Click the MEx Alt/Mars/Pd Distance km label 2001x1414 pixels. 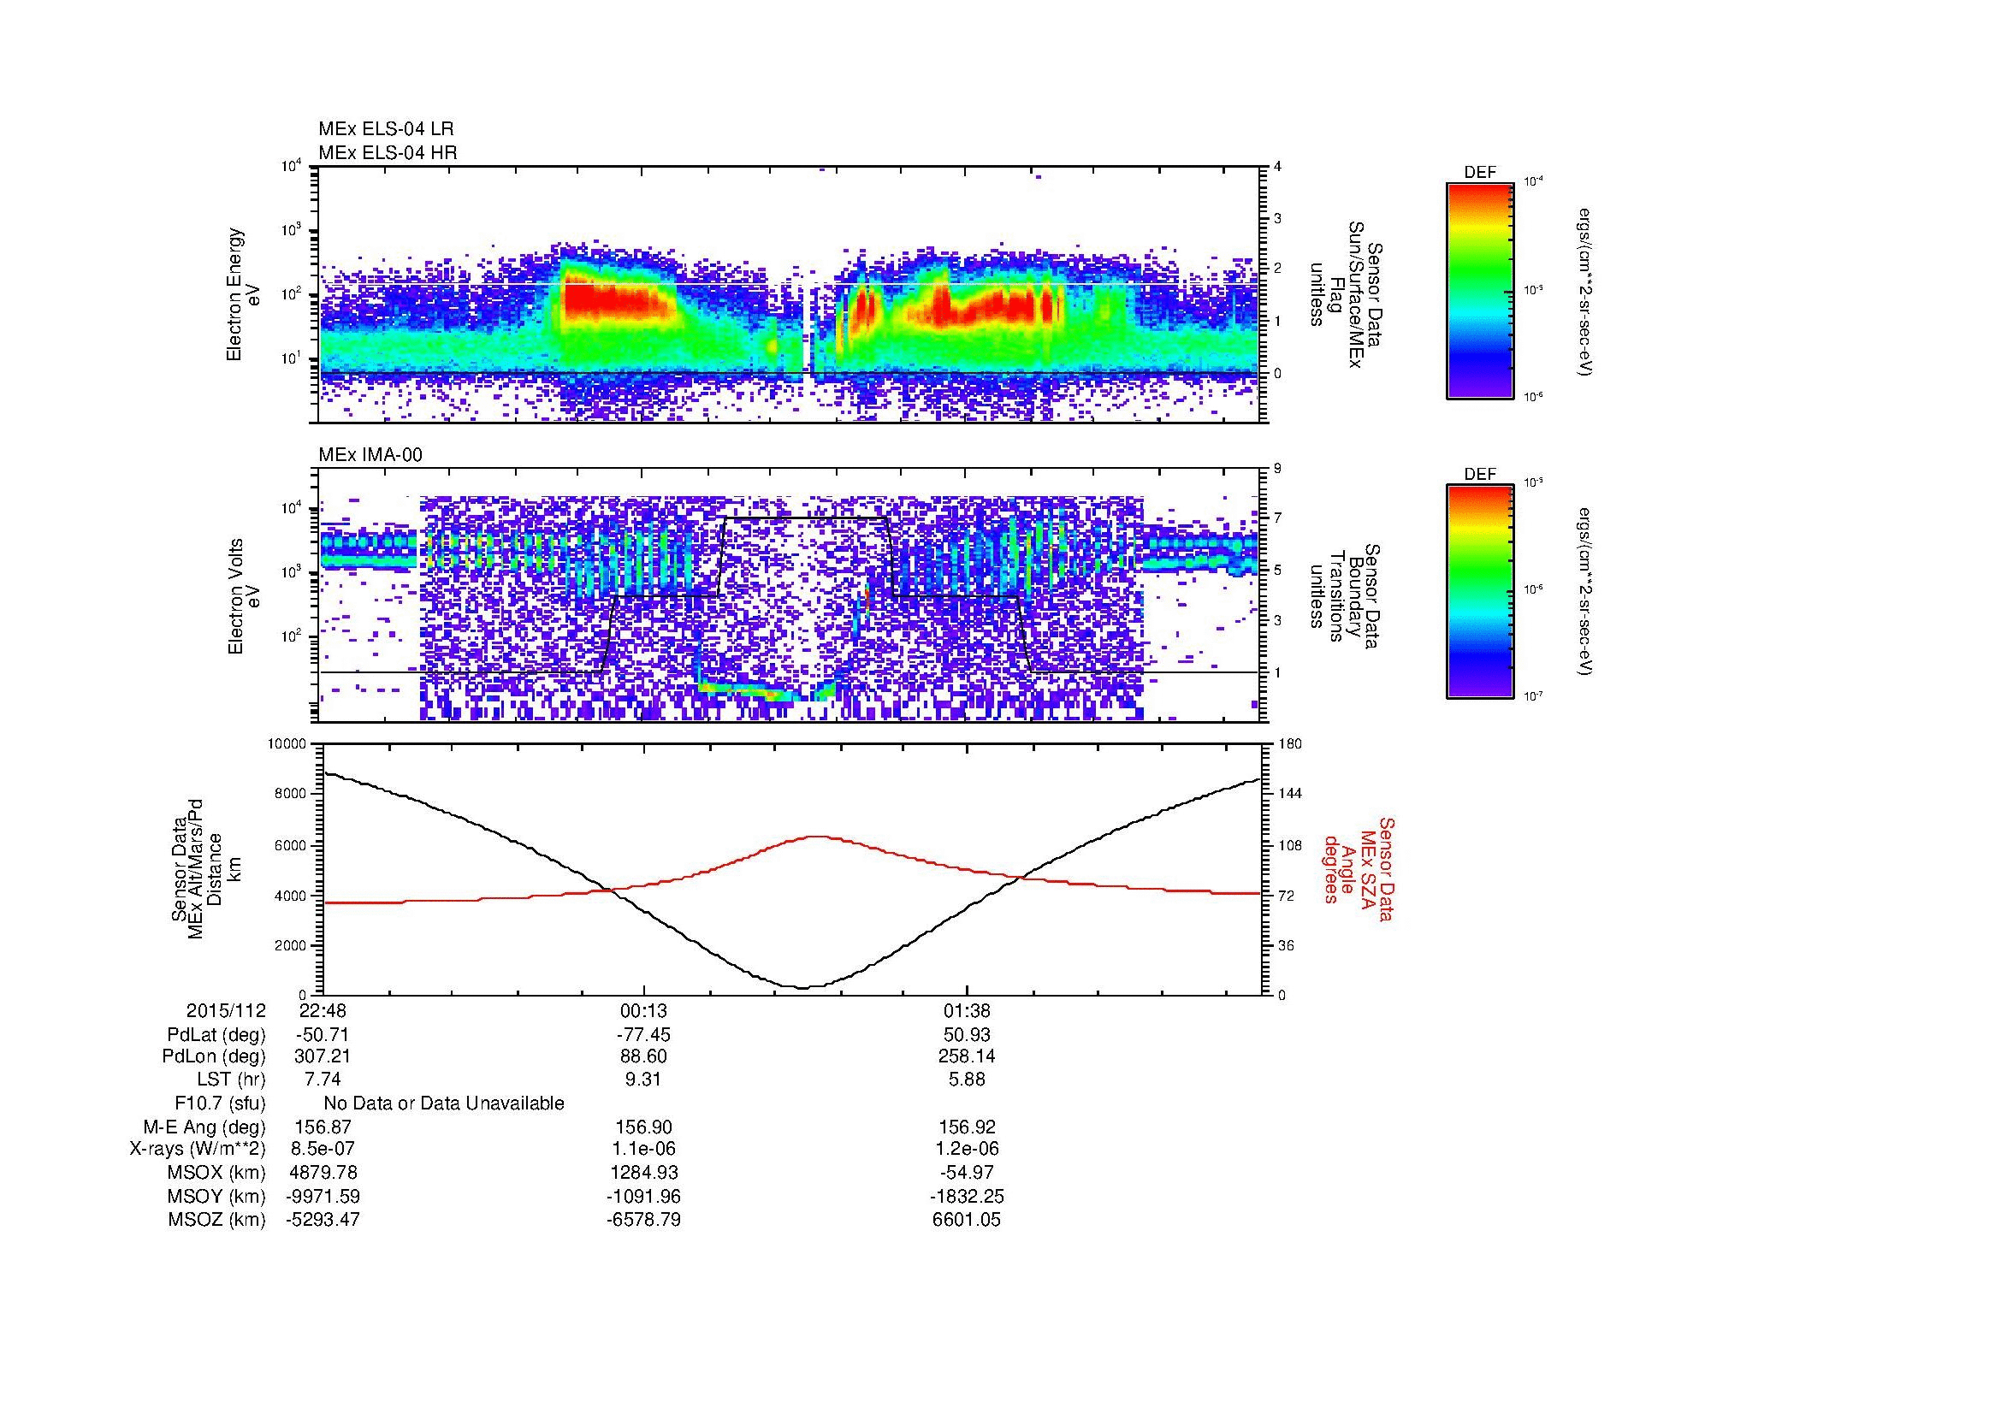pyautogui.click(x=205, y=868)
